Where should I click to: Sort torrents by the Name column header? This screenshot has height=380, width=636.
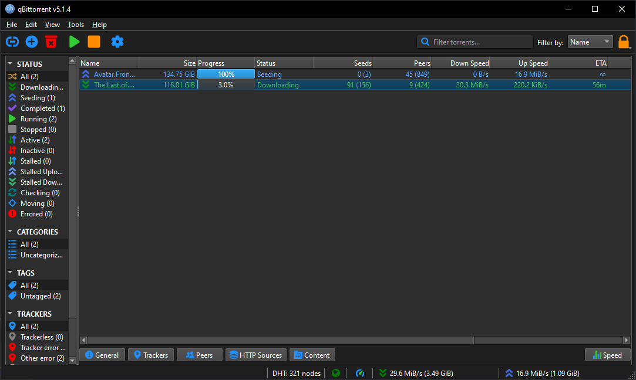point(108,63)
